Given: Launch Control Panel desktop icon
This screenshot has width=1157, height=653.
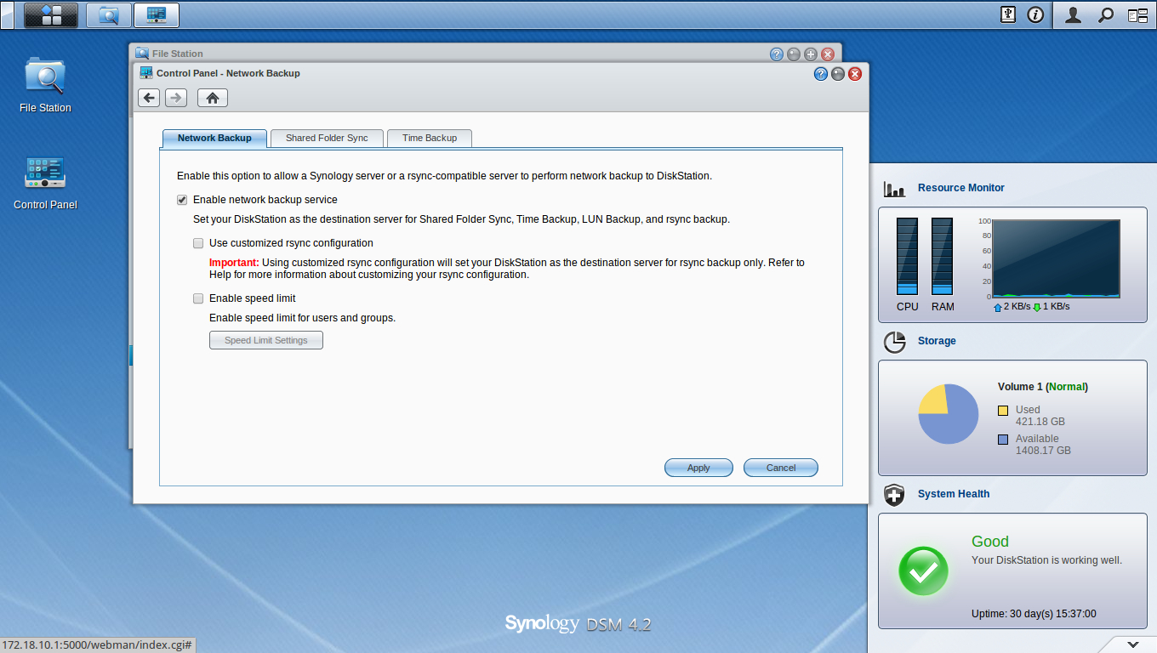Looking at the screenshot, I should 45,183.
